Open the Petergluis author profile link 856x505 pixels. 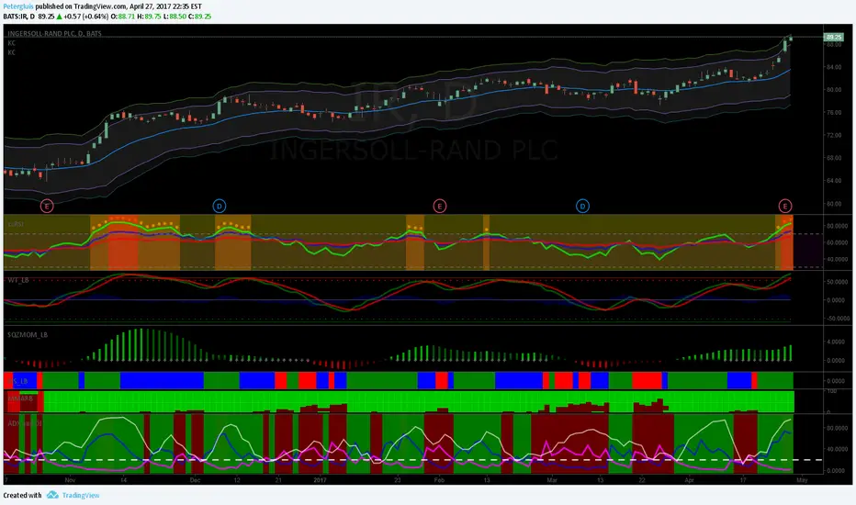pos(18,6)
